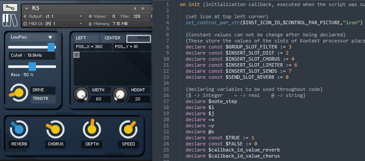Image resolution: width=365 pixels, height=161 pixels.
Task: Open the Output st. 1 dropdown
Action: point(53,16)
